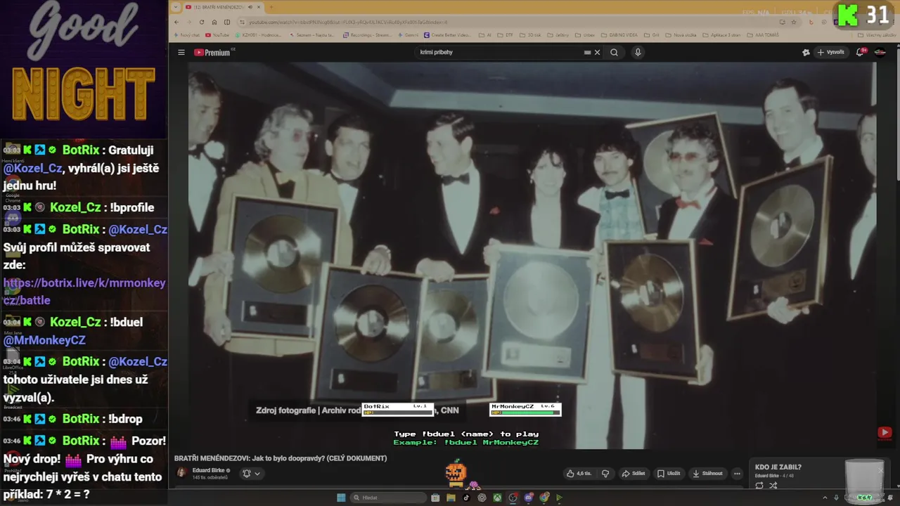
Task: Expand the browser tab search dropdown
Action: (176, 7)
